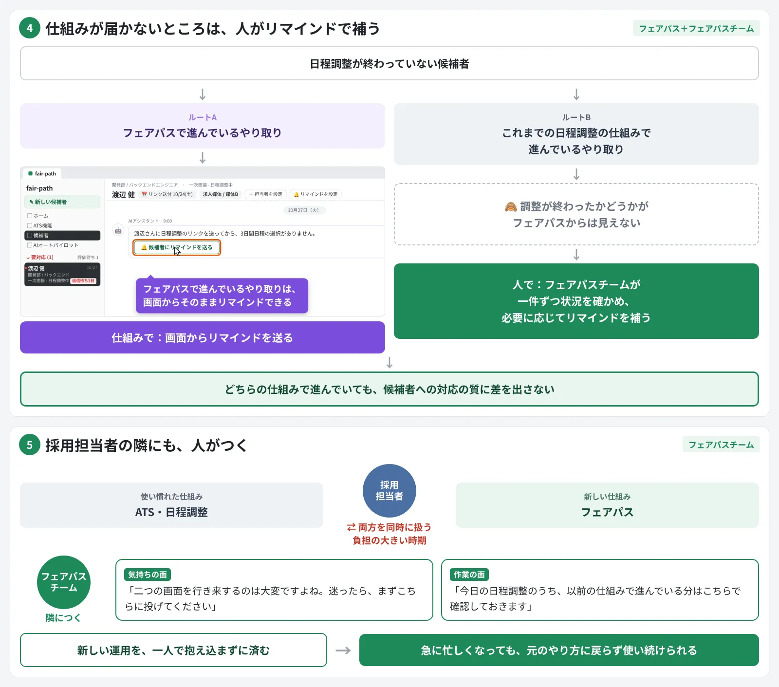Click the 一次面接 - 日程調整中 breadcrumb text
The width and height of the screenshot is (779, 687).
[211, 185]
